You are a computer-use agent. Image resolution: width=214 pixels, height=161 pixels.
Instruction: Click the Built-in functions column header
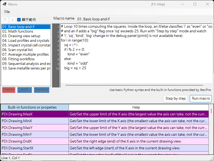pos(35,108)
